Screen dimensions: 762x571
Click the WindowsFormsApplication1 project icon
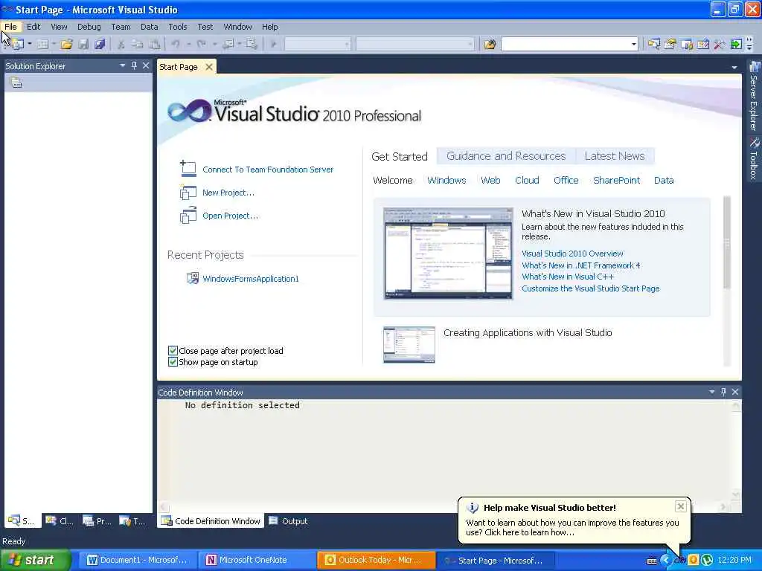click(193, 278)
